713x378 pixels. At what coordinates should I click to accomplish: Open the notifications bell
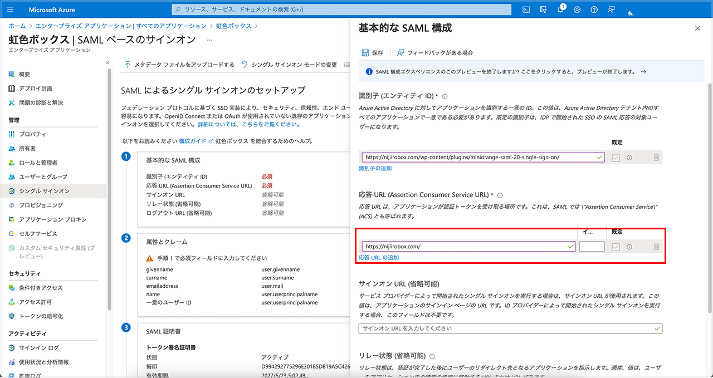[x=560, y=9]
